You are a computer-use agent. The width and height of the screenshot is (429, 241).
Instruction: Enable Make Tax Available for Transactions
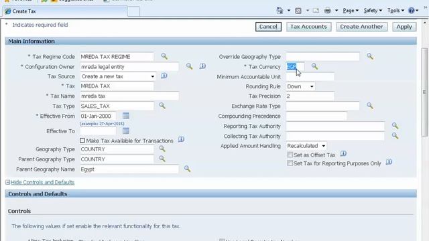[82, 141]
